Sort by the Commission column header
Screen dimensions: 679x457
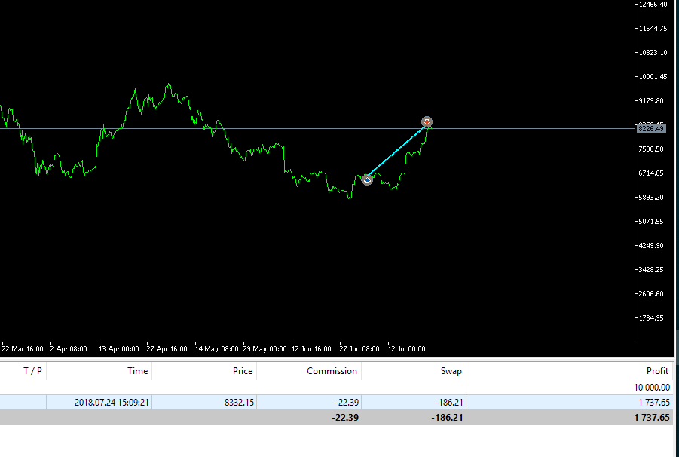332,371
